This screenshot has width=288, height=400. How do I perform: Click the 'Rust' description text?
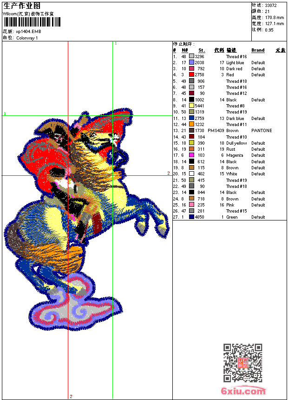pos(231,149)
